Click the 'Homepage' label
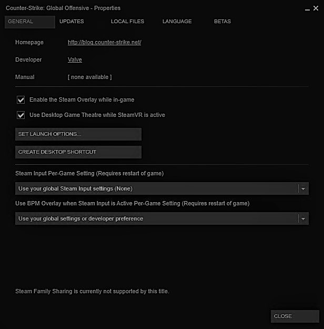The height and width of the screenshot is (329, 324). [x=29, y=42]
